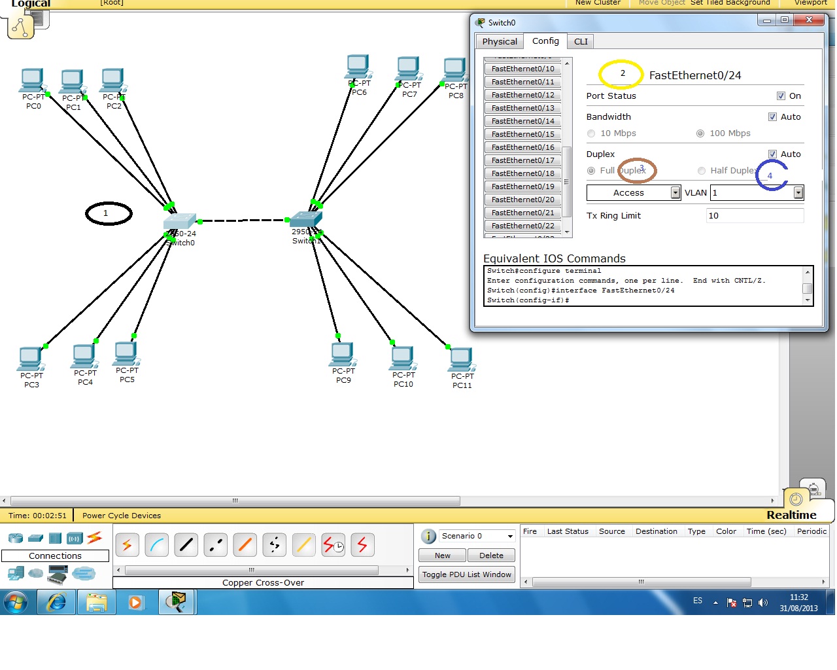Select the Routers device category icon
Image resolution: width=837 pixels, height=670 pixels.
14,538
